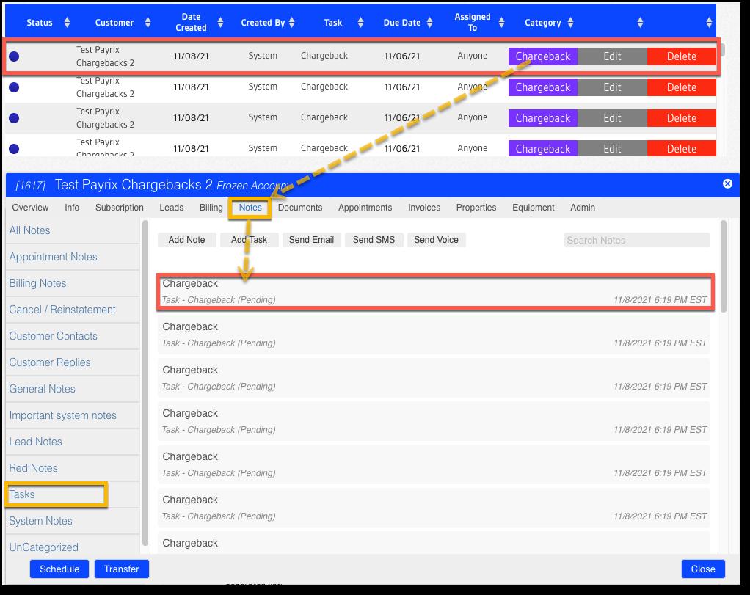The image size is (750, 595).
Task: Click the blue status dot in first row
Action: point(14,56)
